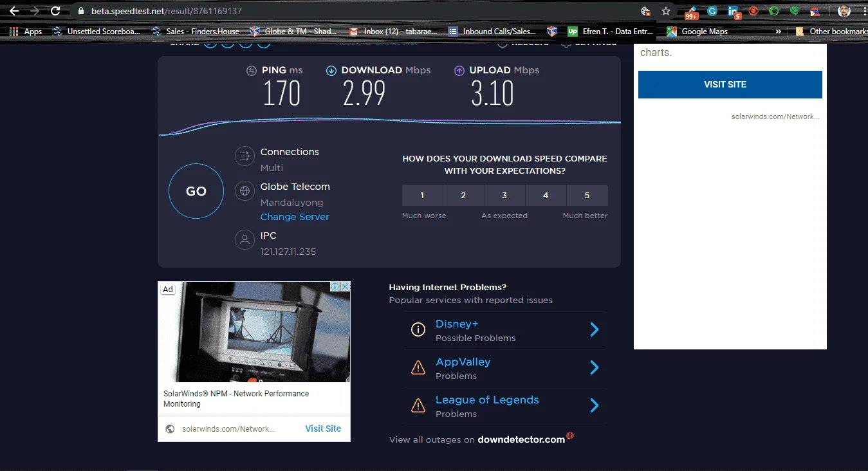Click the info icon beside Disney+
This screenshot has width=868, height=471.
(418, 330)
